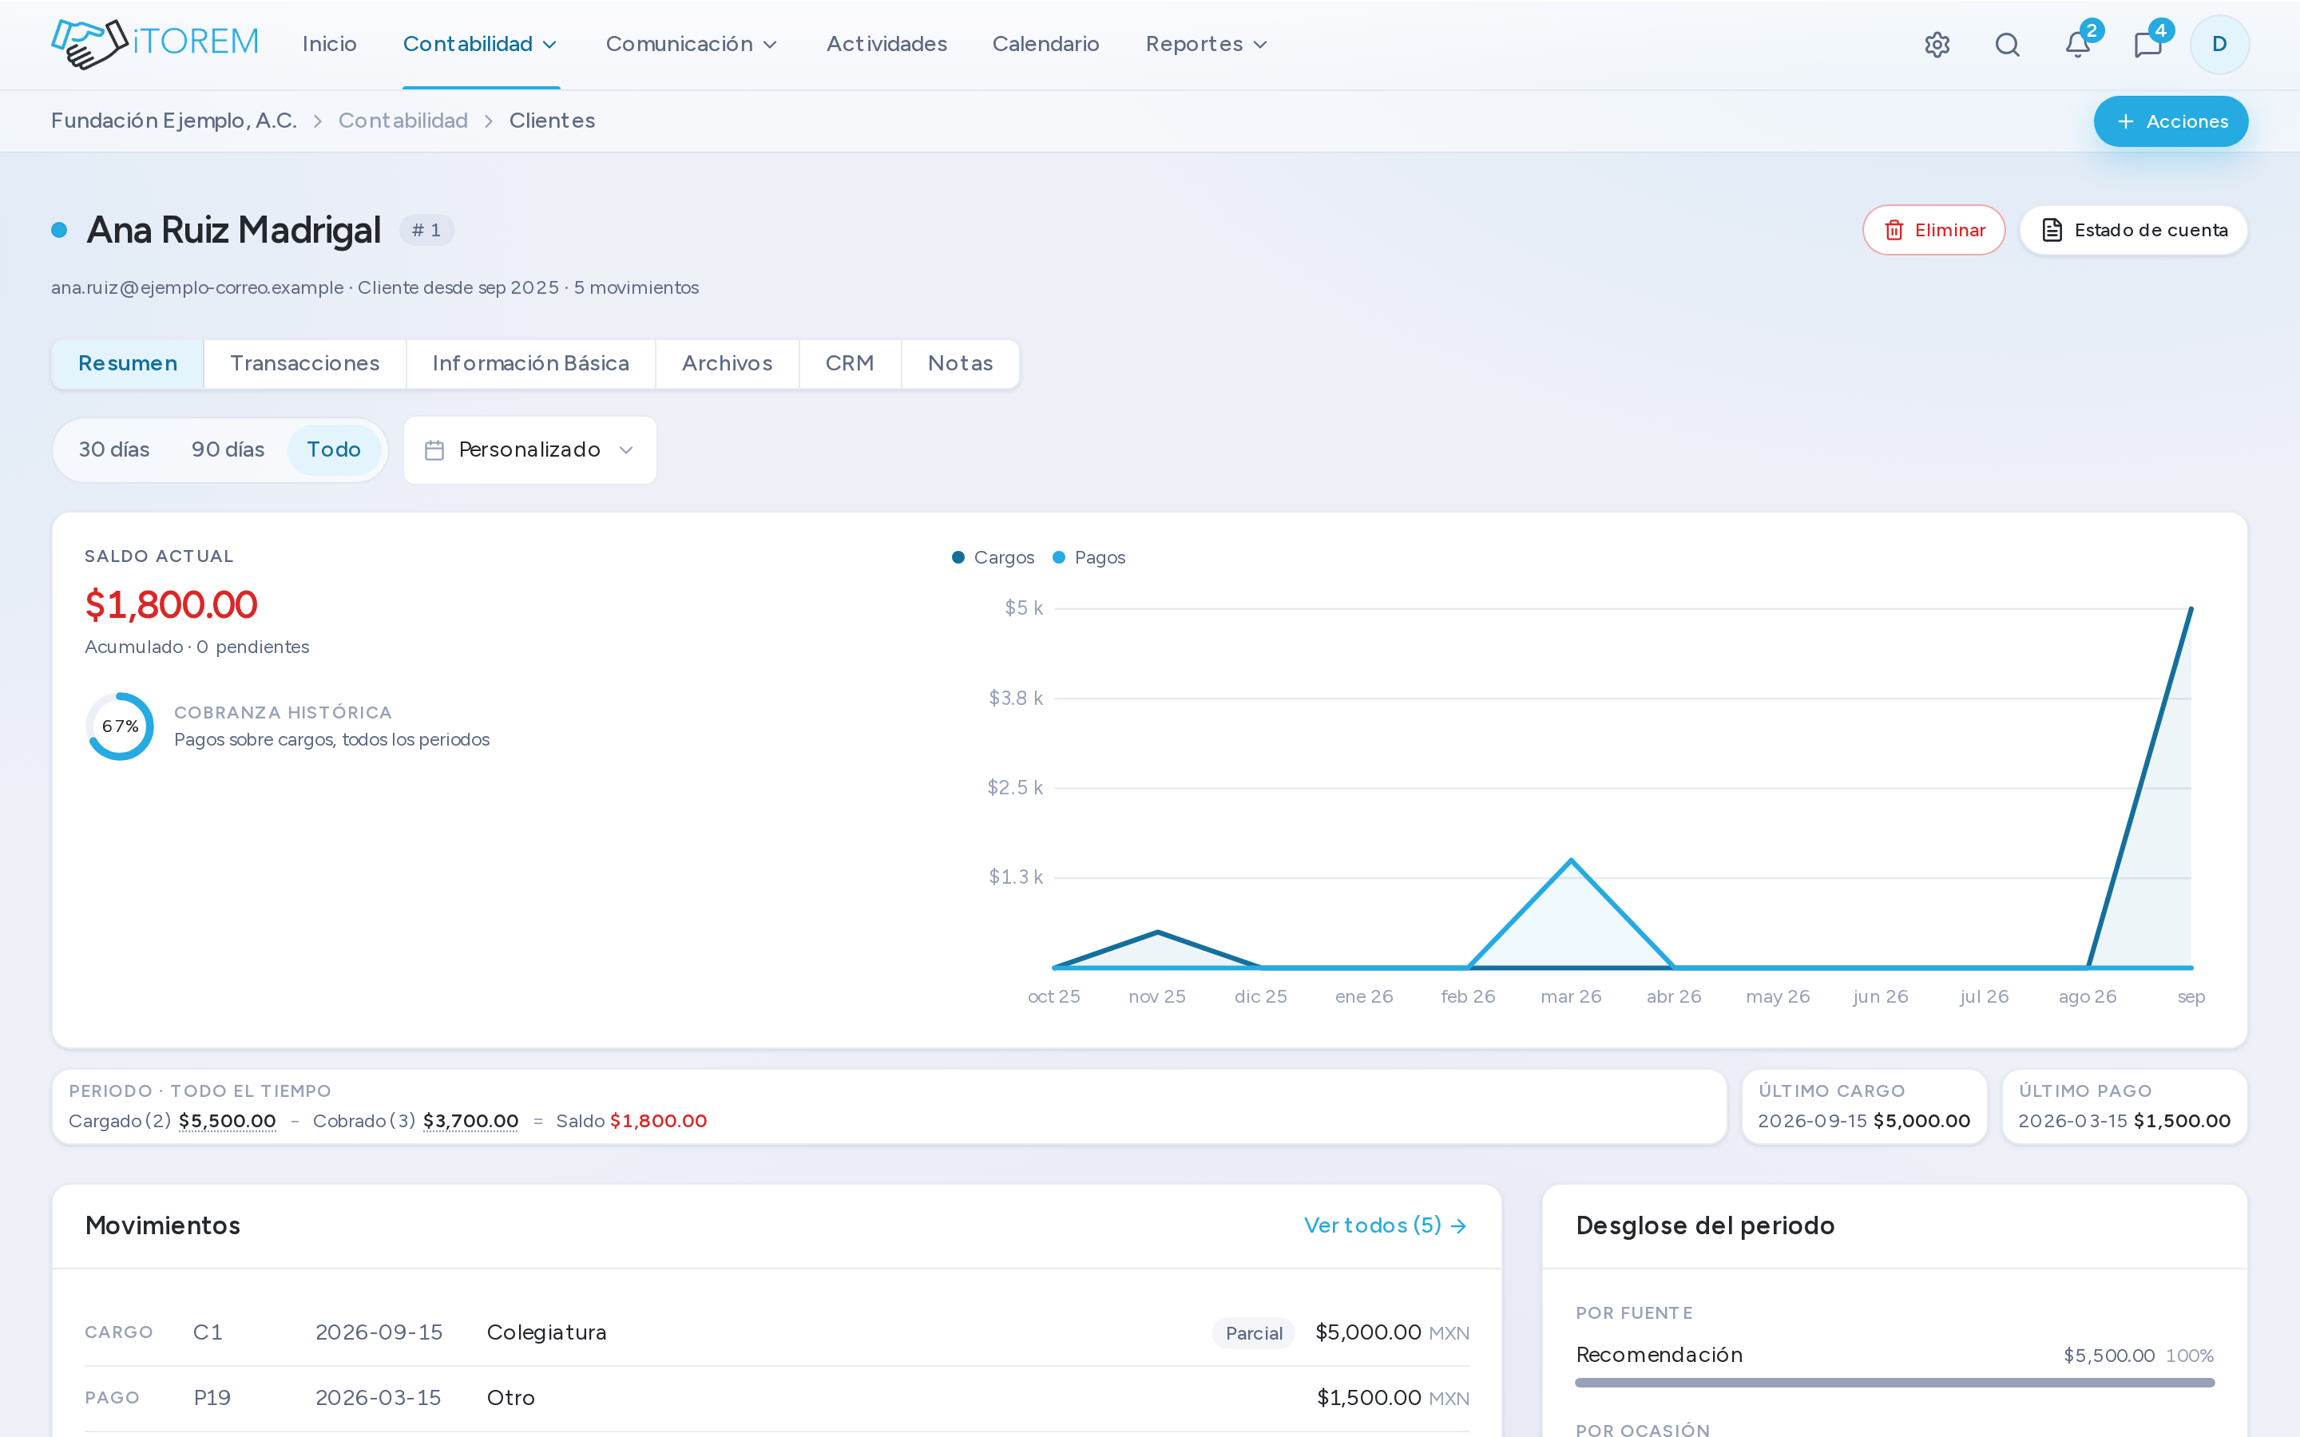Screen dimensions: 2300x1437
Task: Click the plus icon in Acciones
Action: pyautogui.click(x=2126, y=121)
